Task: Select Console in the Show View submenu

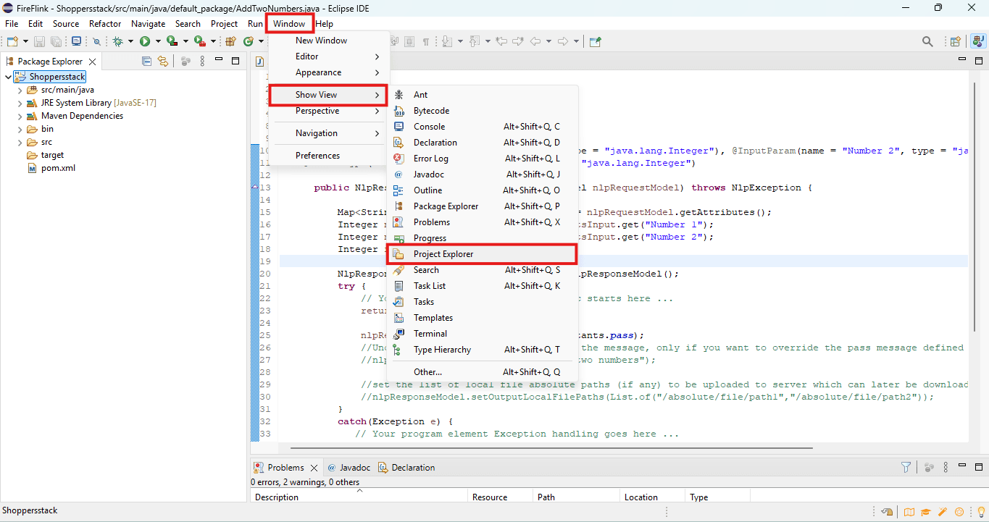Action: pyautogui.click(x=483, y=127)
